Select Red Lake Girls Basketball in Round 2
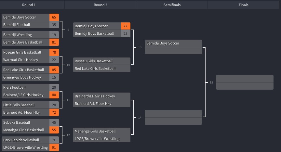The image size is (281, 152). tap(101, 69)
